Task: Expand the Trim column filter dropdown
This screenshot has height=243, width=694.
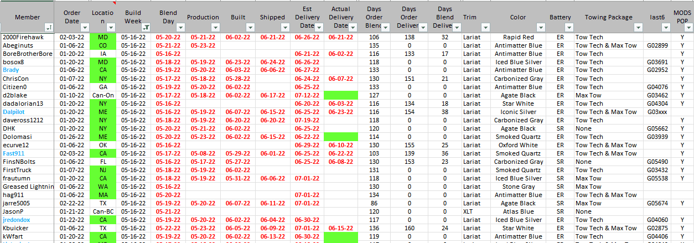Action: (x=485, y=27)
